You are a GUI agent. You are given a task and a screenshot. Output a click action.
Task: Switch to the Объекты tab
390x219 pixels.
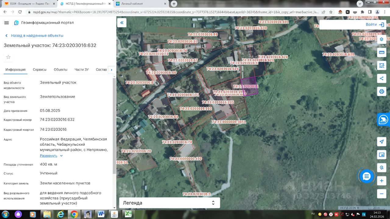[61, 70]
